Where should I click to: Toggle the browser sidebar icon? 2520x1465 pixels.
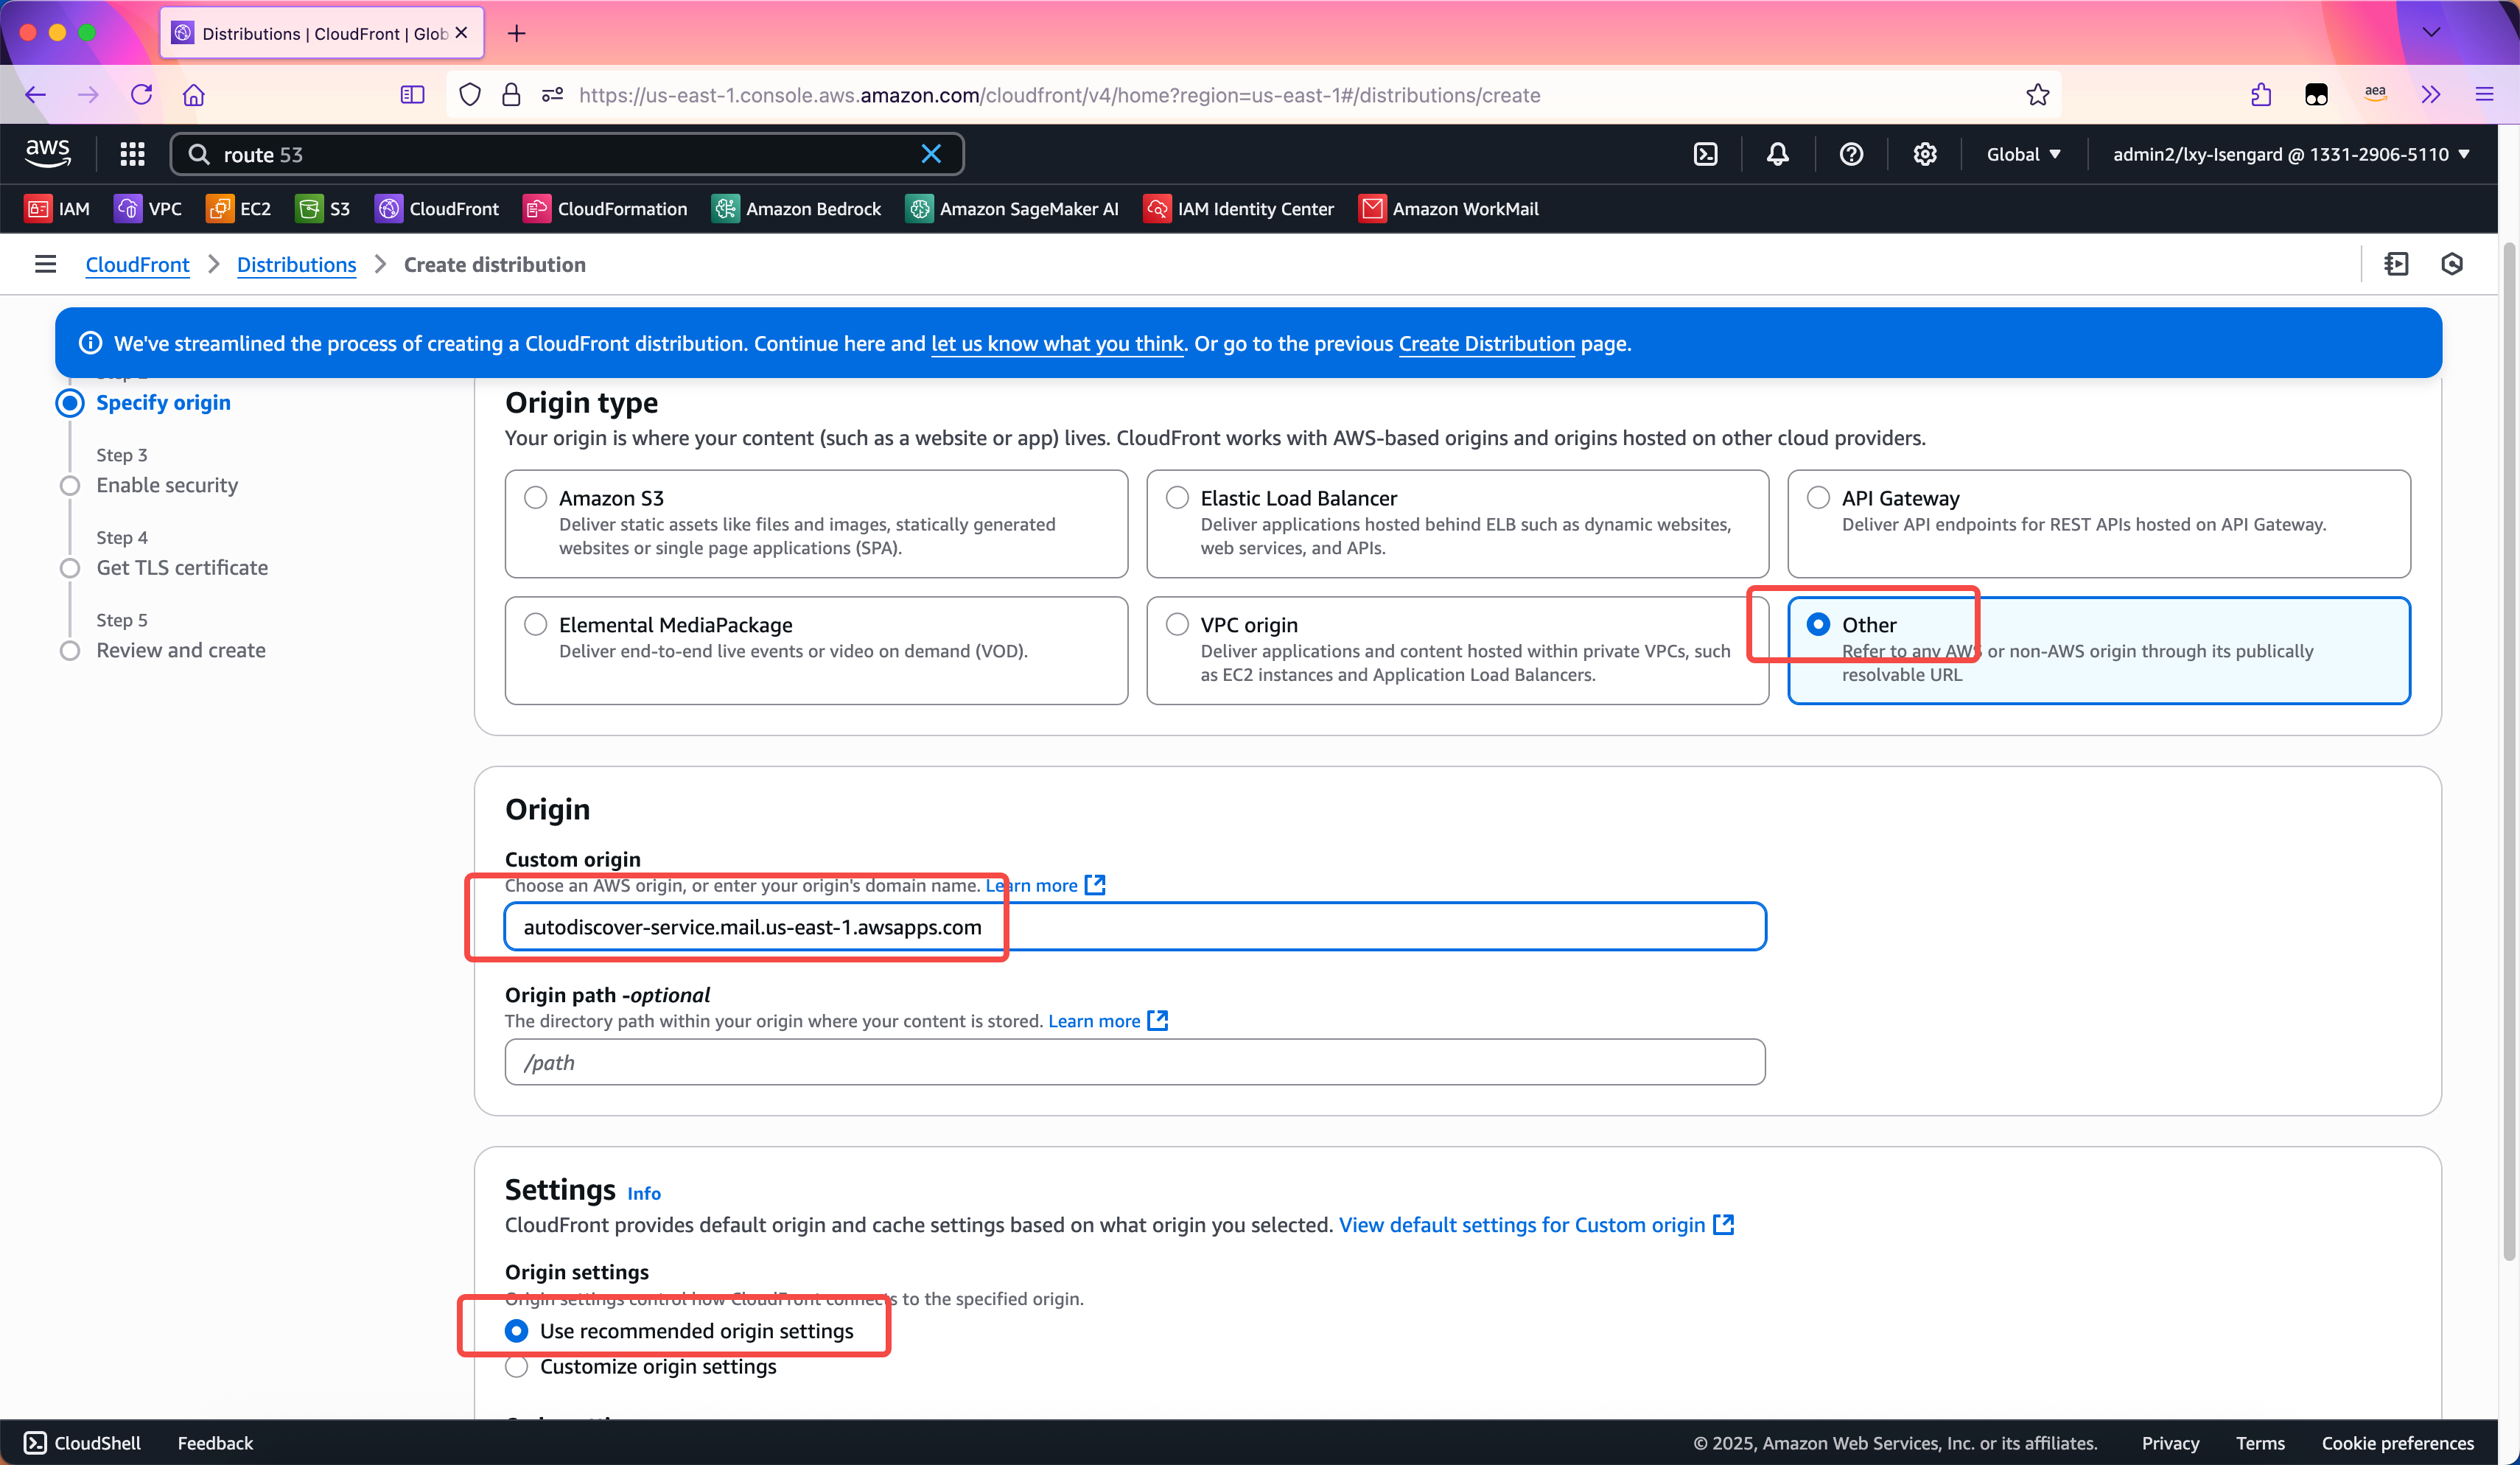(412, 95)
